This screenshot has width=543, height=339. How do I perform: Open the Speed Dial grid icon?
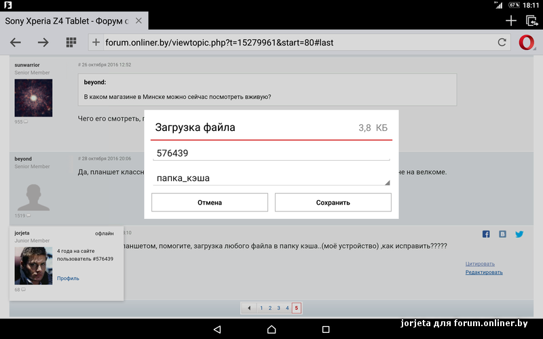[71, 42]
